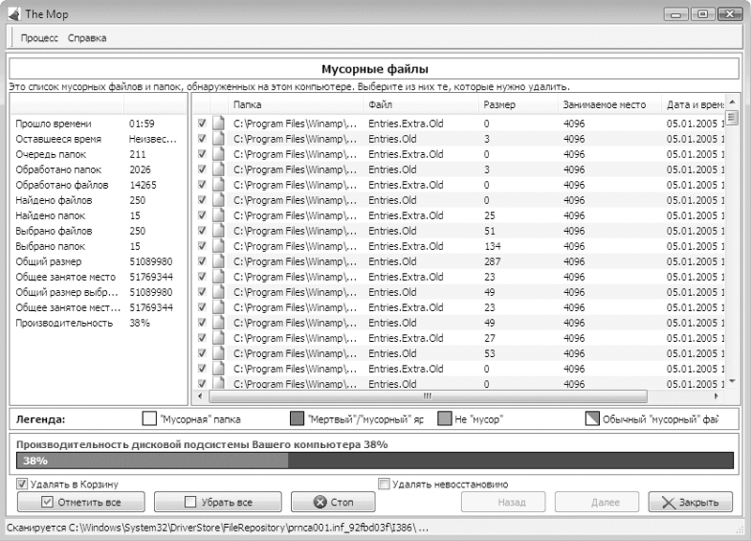The height and width of the screenshot is (541, 751).
Task: Click The Mop app icon in title bar
Action: (x=13, y=14)
